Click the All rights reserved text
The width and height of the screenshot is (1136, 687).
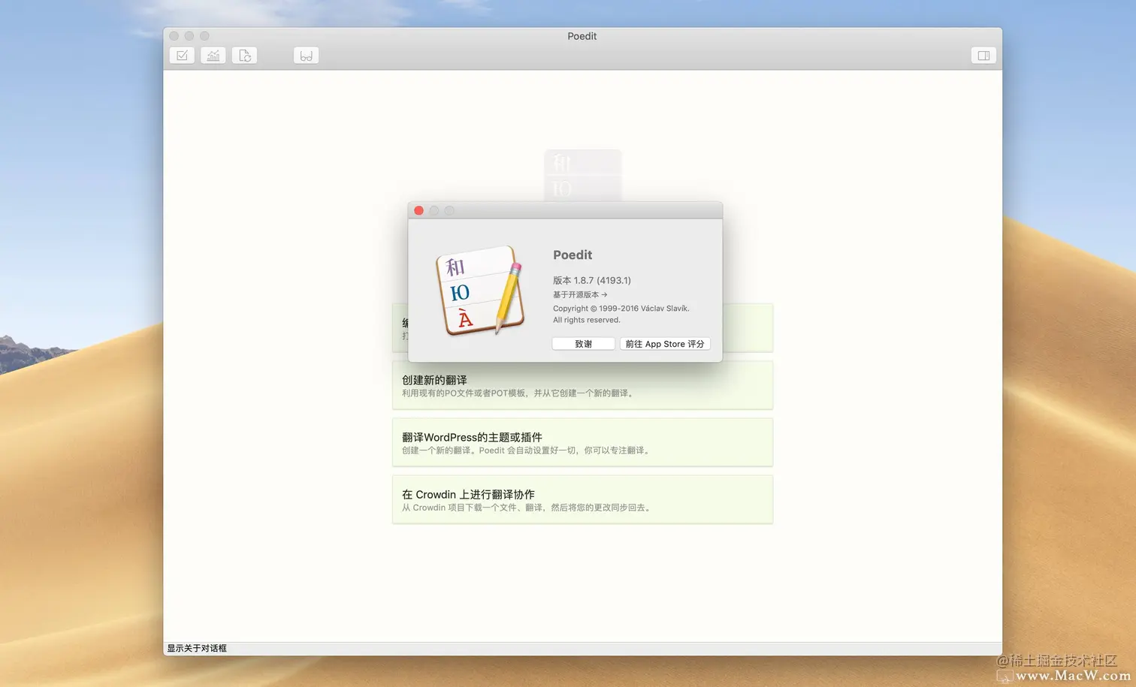click(x=587, y=320)
